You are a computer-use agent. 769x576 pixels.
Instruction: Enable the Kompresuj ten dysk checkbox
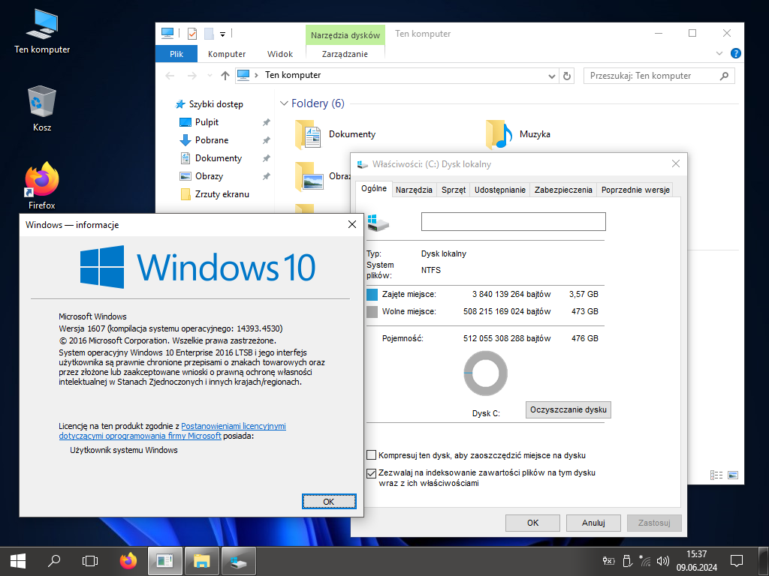[371, 455]
